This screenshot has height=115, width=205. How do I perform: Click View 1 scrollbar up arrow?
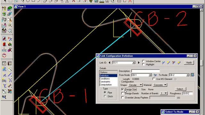(201, 10)
